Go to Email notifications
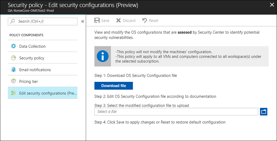Screen dimensions: 277x141 35,70
